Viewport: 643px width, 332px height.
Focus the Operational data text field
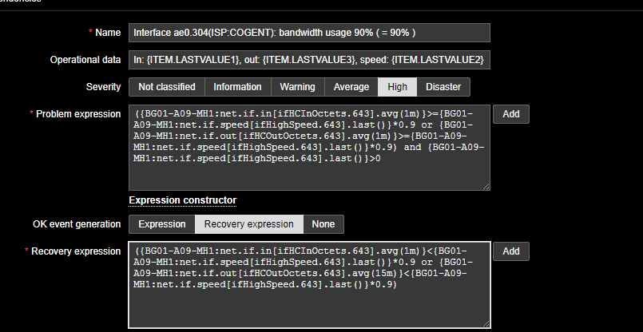tap(308, 60)
